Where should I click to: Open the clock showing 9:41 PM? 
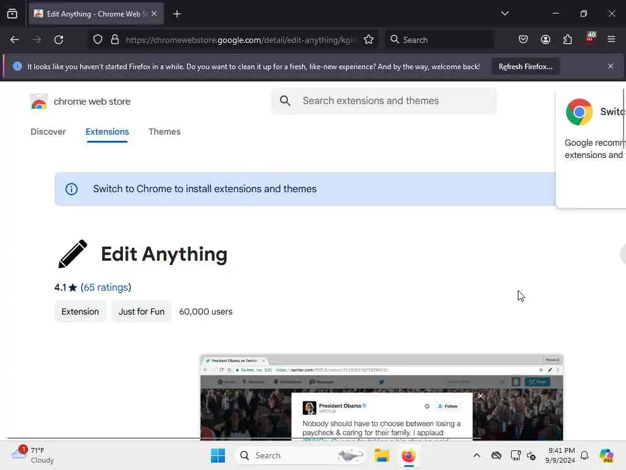click(560, 455)
